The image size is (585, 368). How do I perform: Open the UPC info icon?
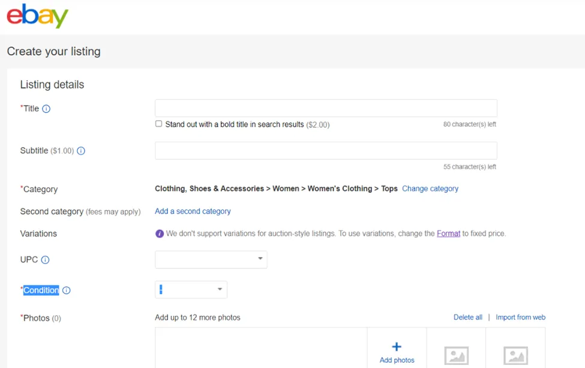pyautogui.click(x=45, y=260)
